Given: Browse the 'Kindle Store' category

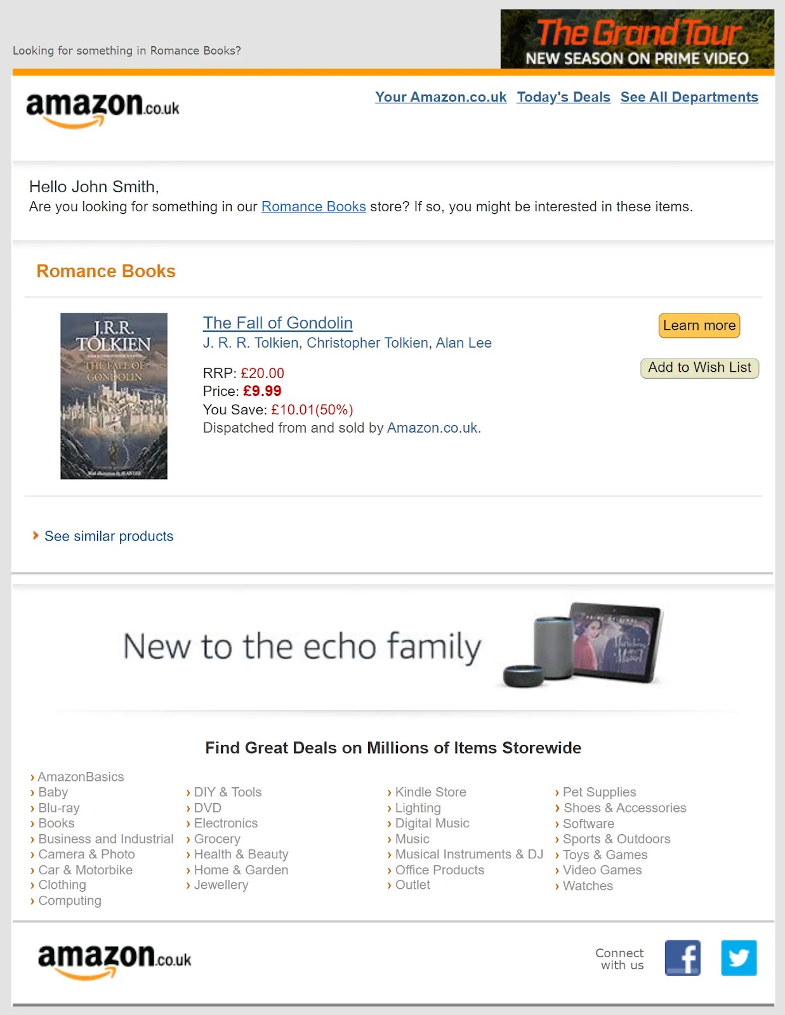Looking at the screenshot, I should (430, 792).
